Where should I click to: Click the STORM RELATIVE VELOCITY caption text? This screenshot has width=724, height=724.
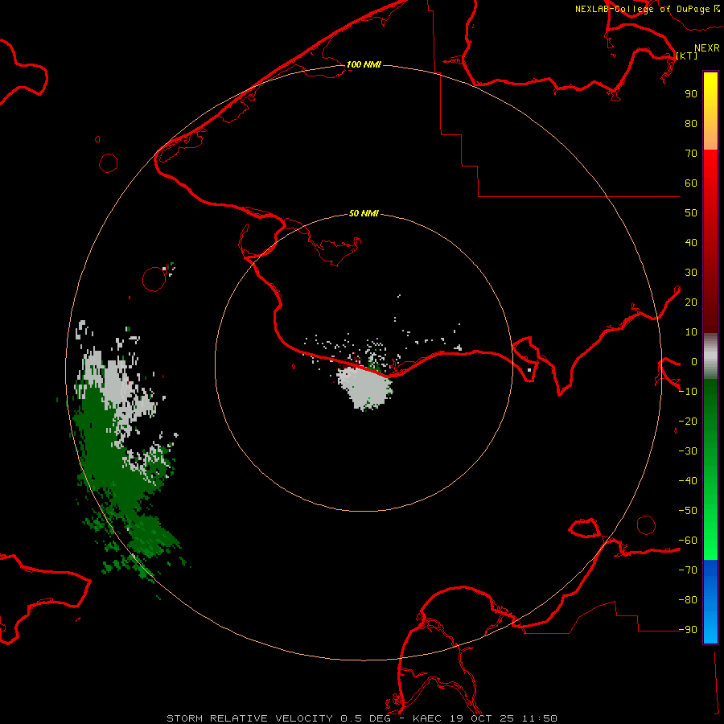click(249, 718)
